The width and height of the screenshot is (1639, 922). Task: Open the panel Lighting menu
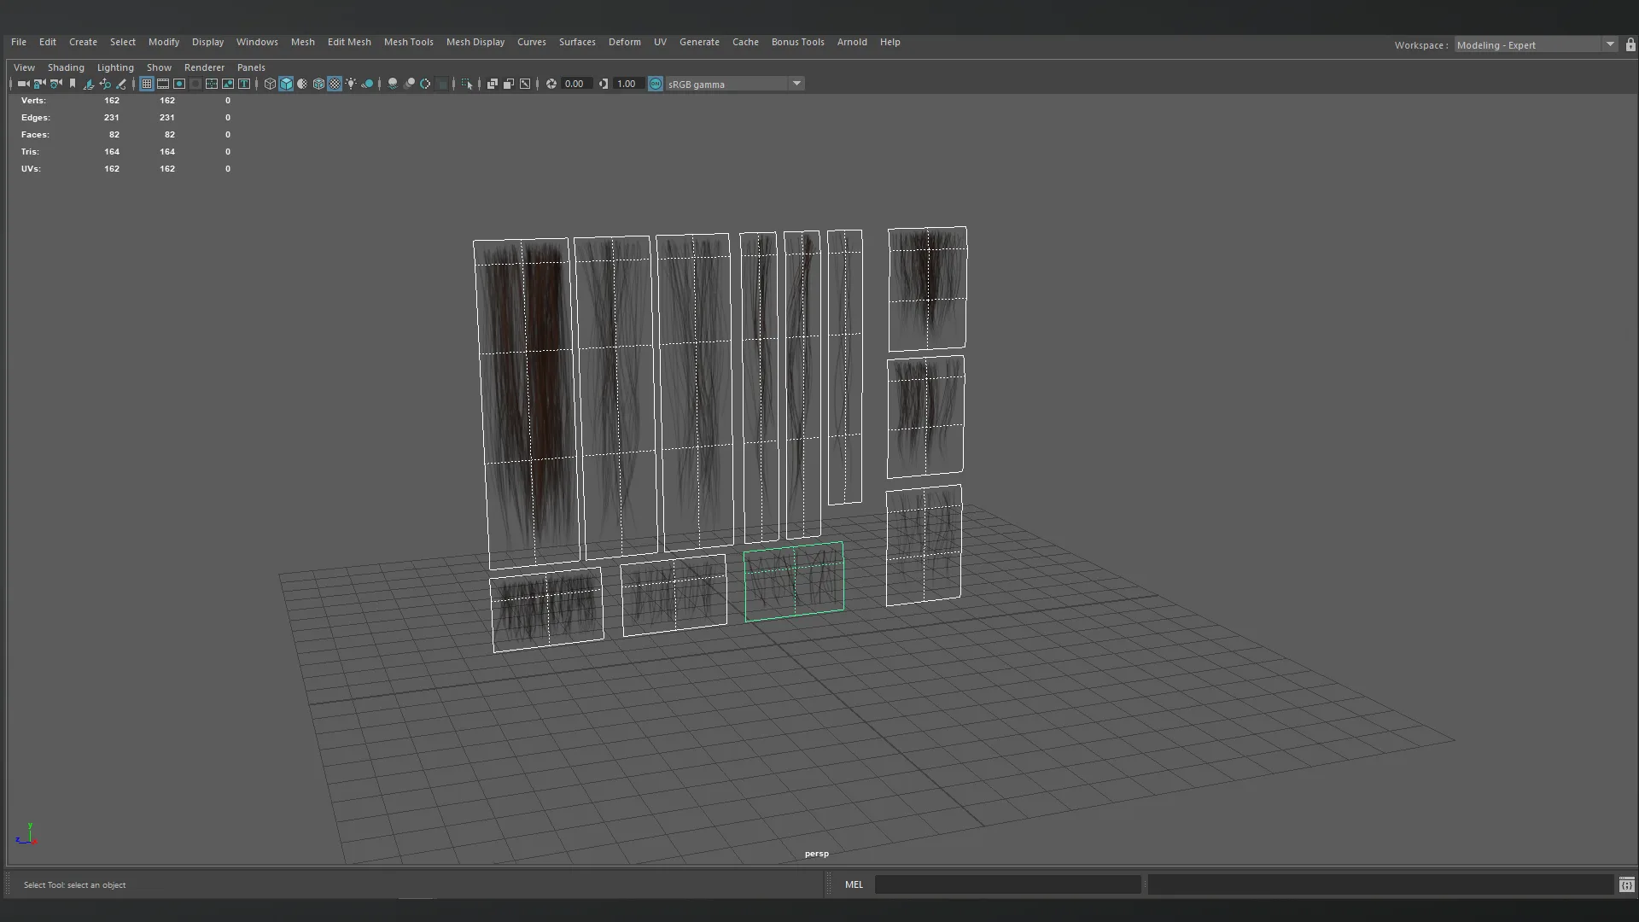pyautogui.click(x=115, y=67)
